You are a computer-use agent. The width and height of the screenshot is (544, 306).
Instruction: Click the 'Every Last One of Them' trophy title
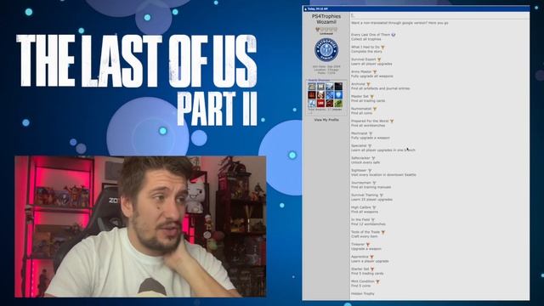(371, 35)
